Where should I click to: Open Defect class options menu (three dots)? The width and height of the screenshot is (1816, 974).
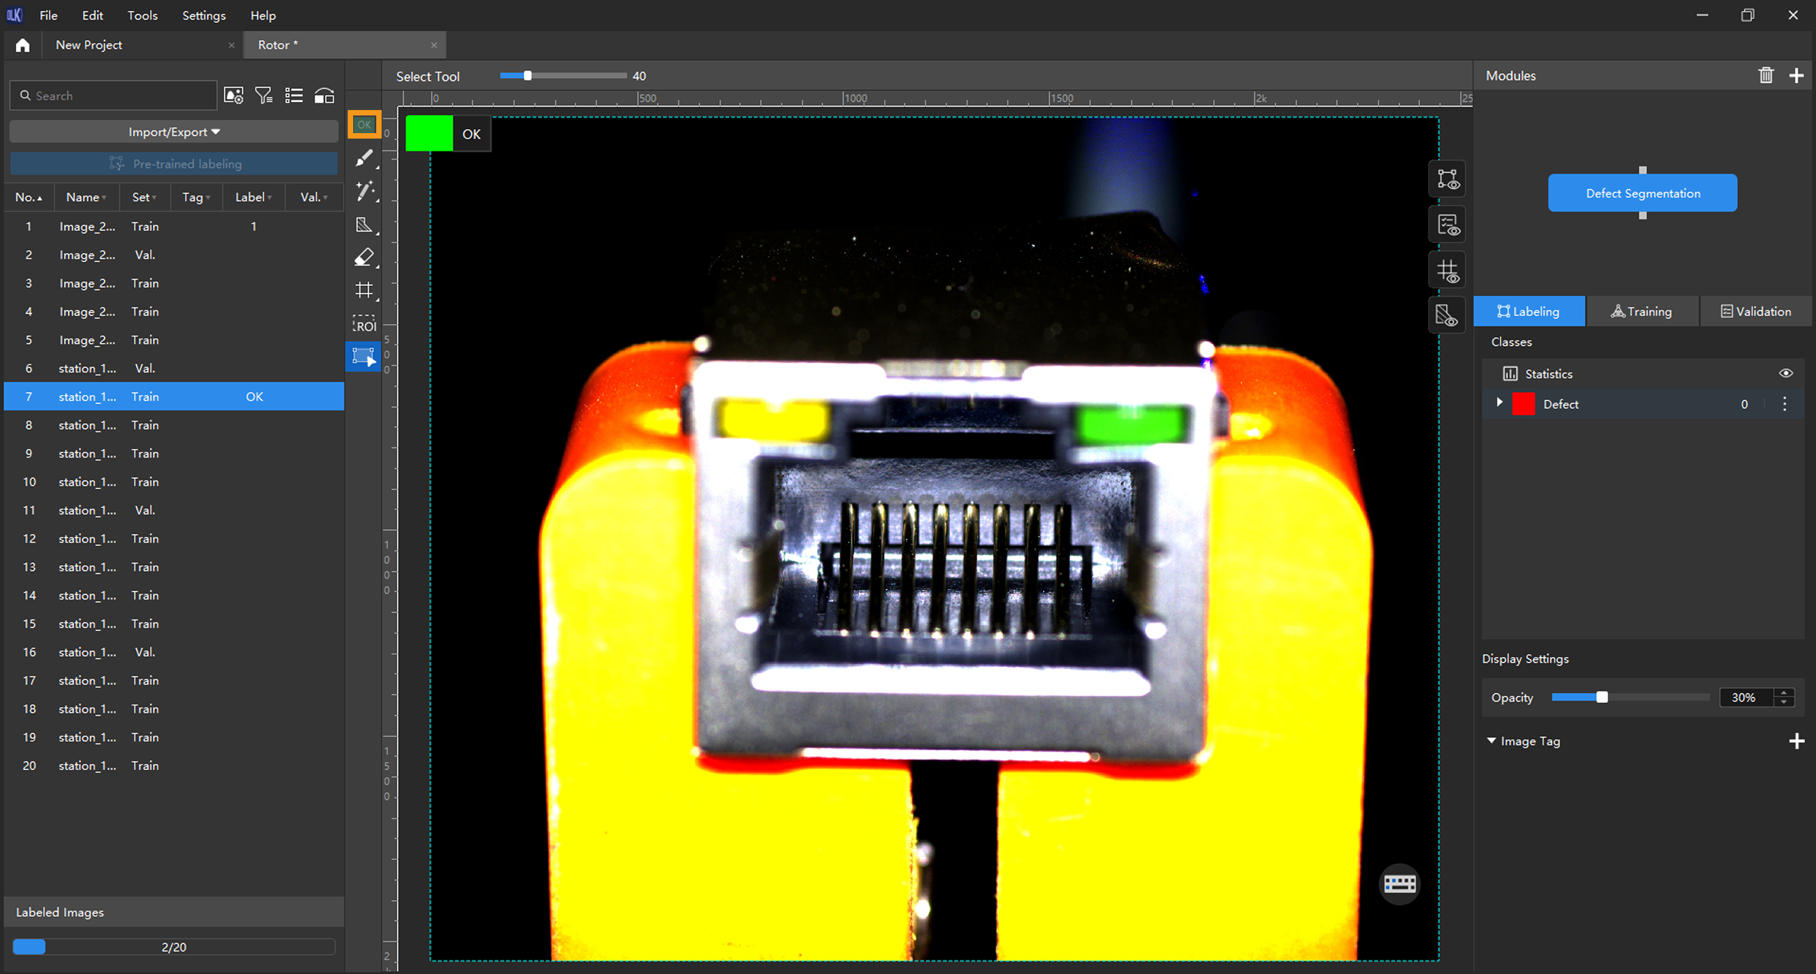(x=1784, y=404)
